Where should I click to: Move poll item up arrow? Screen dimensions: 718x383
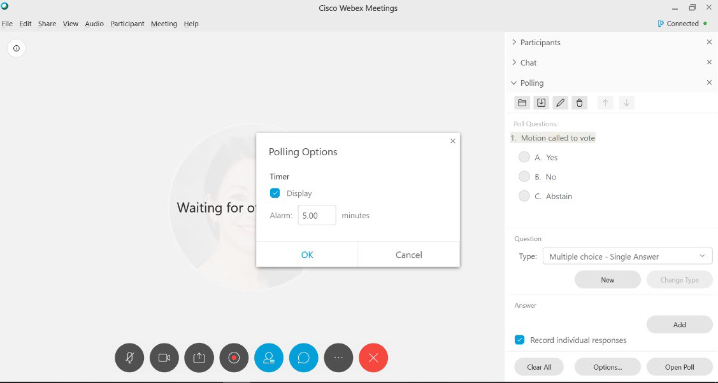(605, 103)
